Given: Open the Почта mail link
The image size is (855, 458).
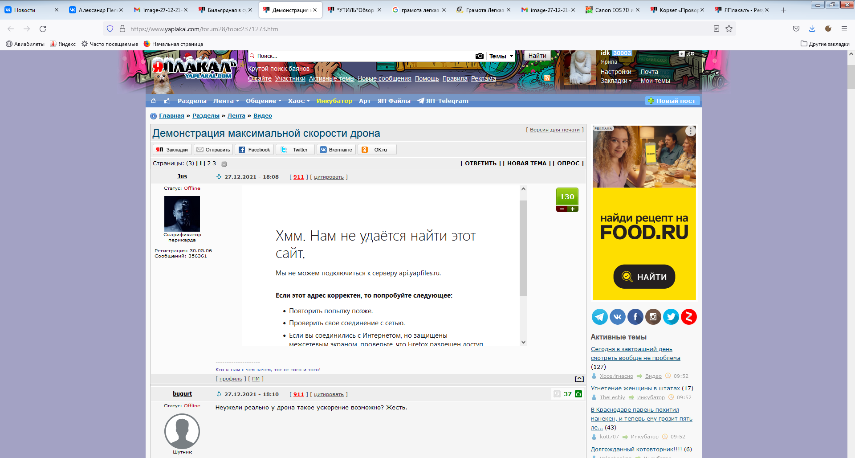Looking at the screenshot, I should pyautogui.click(x=649, y=72).
